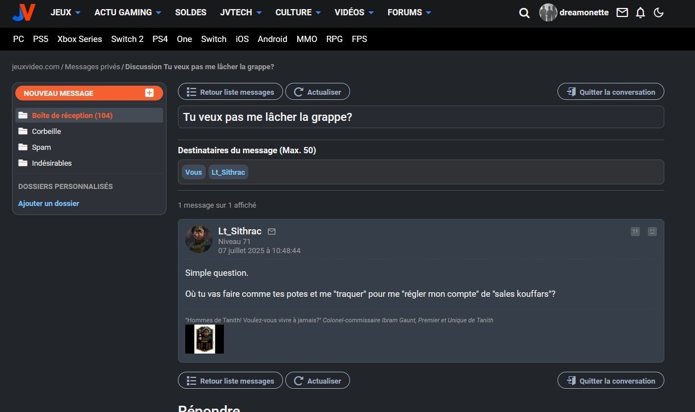Go to Messages privés breadcrumb link
Screen dimensions: 695x412
[x=93, y=67]
